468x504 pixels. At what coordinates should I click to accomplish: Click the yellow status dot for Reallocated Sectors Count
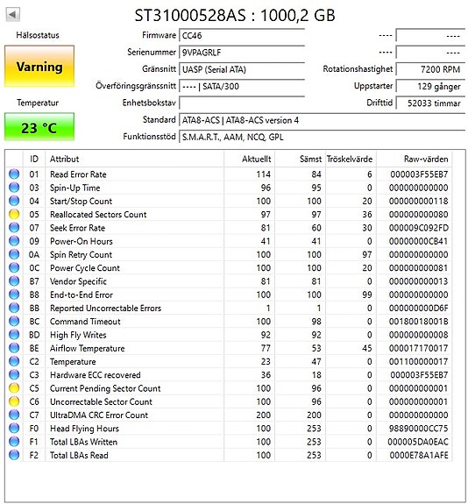tap(14, 214)
